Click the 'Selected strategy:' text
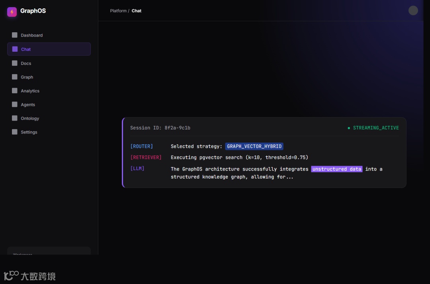This screenshot has width=430, height=284. pos(196,146)
